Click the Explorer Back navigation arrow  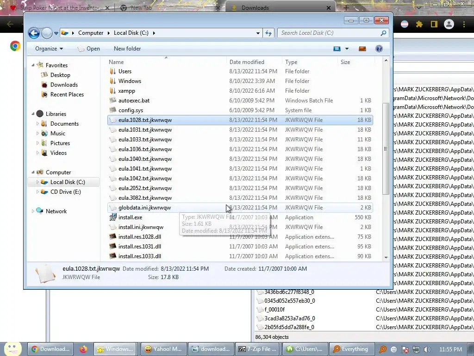(x=34, y=33)
